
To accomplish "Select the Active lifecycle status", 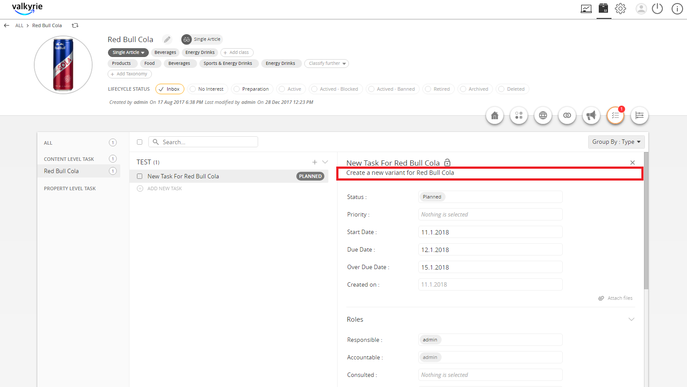I will [x=291, y=89].
